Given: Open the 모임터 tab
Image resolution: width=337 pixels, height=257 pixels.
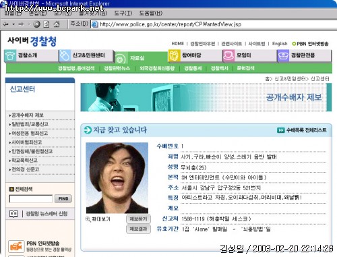Looking at the screenshot, I should pos(249,56).
